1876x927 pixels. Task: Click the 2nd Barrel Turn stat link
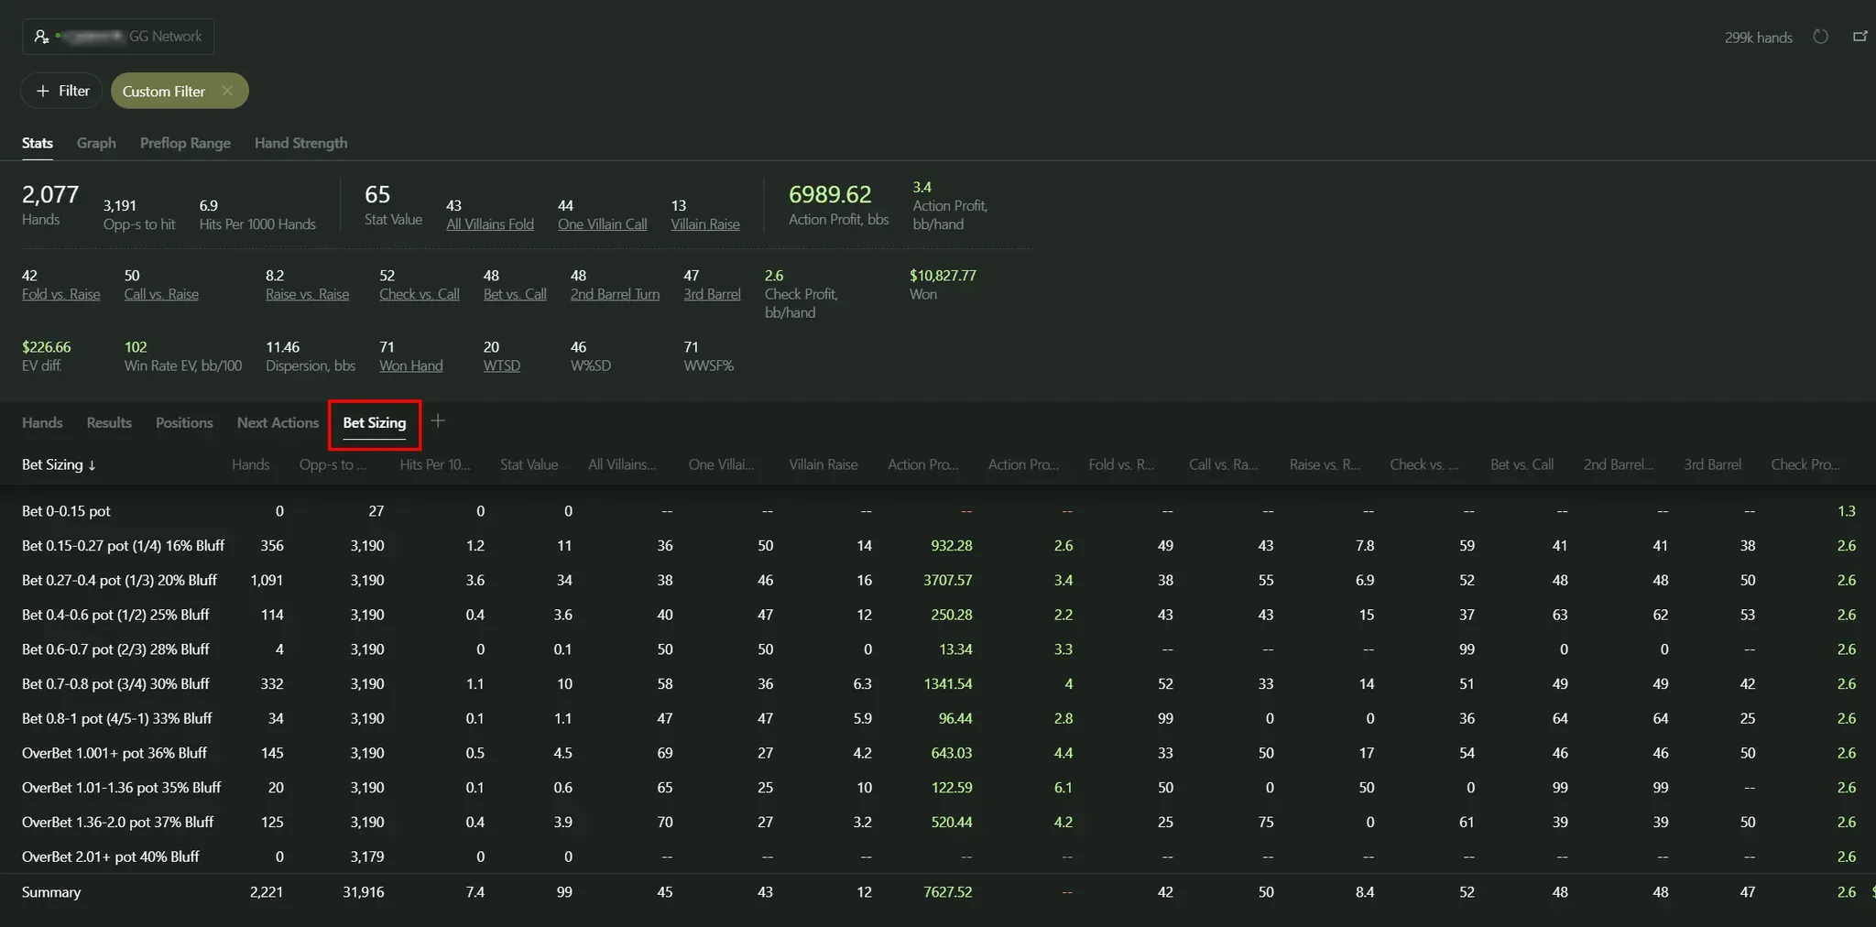[615, 294]
